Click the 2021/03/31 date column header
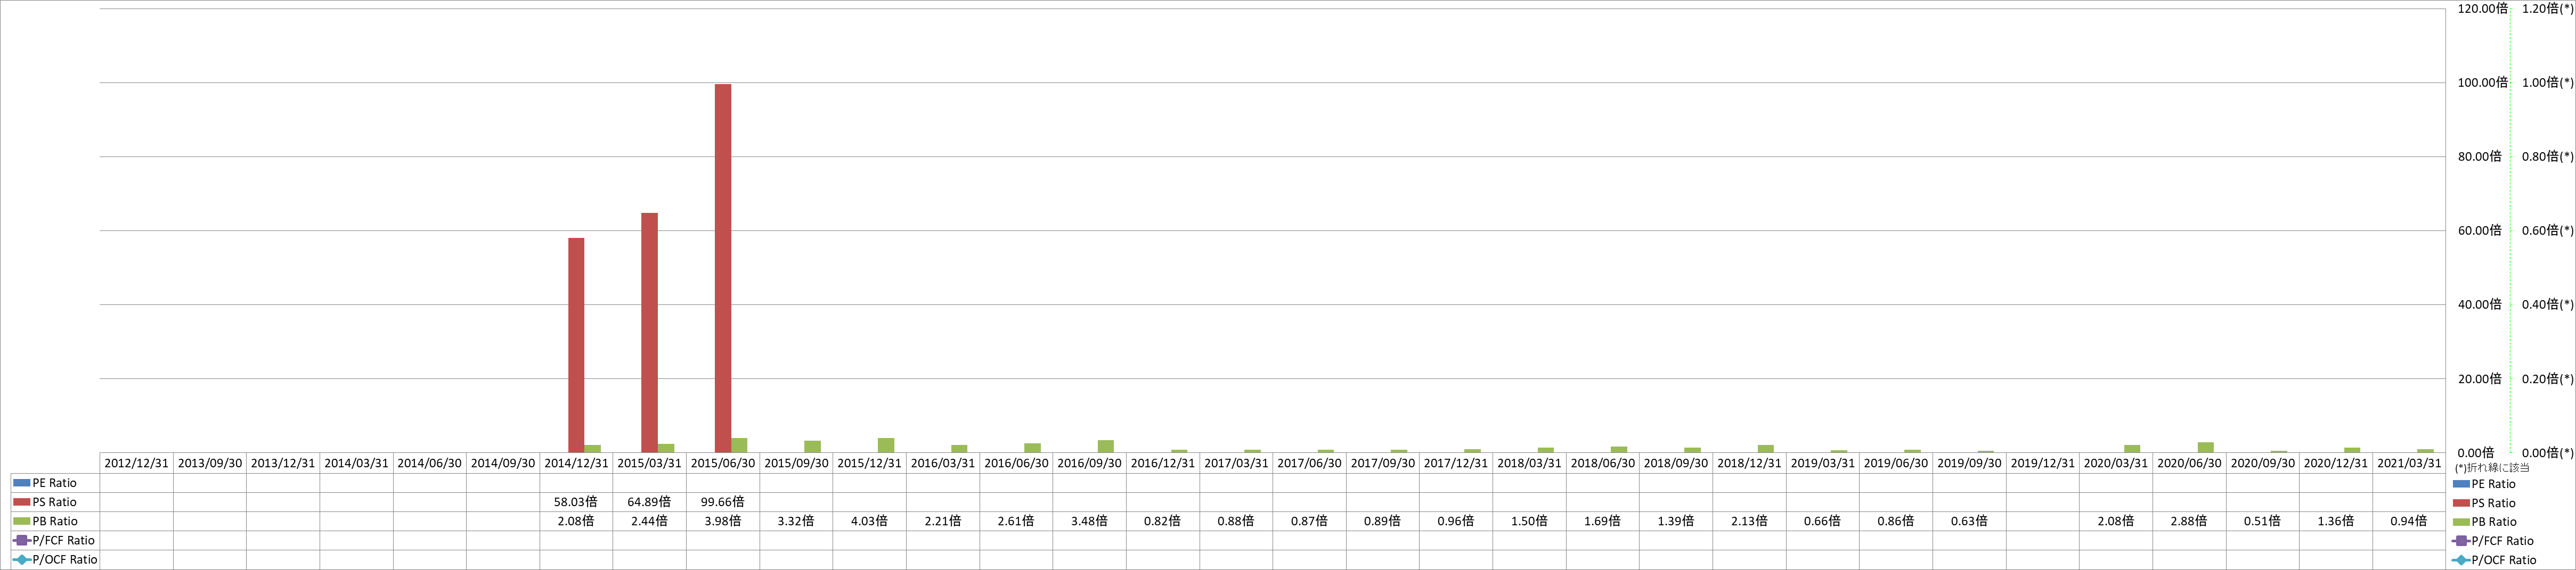The width and height of the screenshot is (2576, 570). pos(2409,463)
